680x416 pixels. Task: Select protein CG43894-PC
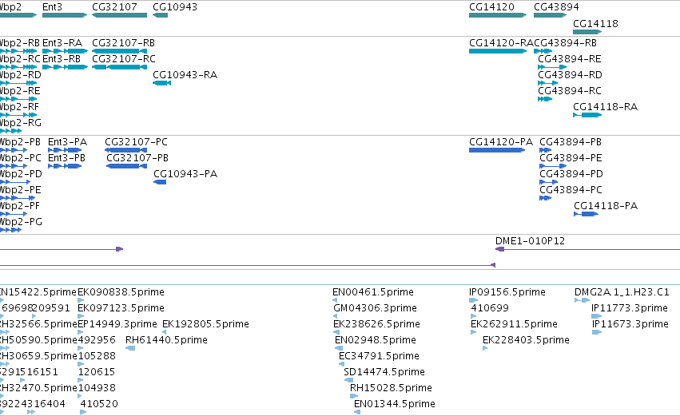pyautogui.click(x=545, y=199)
